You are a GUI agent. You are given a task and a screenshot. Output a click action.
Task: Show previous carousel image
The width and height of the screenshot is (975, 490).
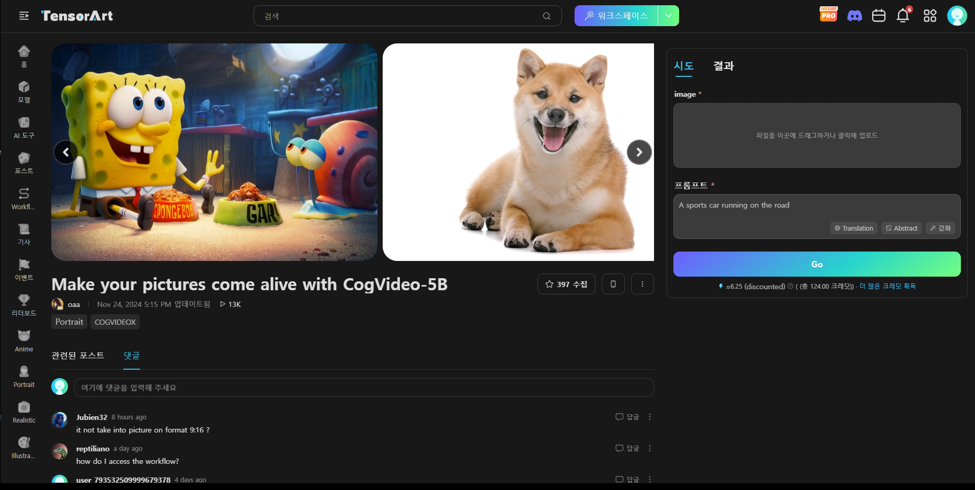point(66,152)
